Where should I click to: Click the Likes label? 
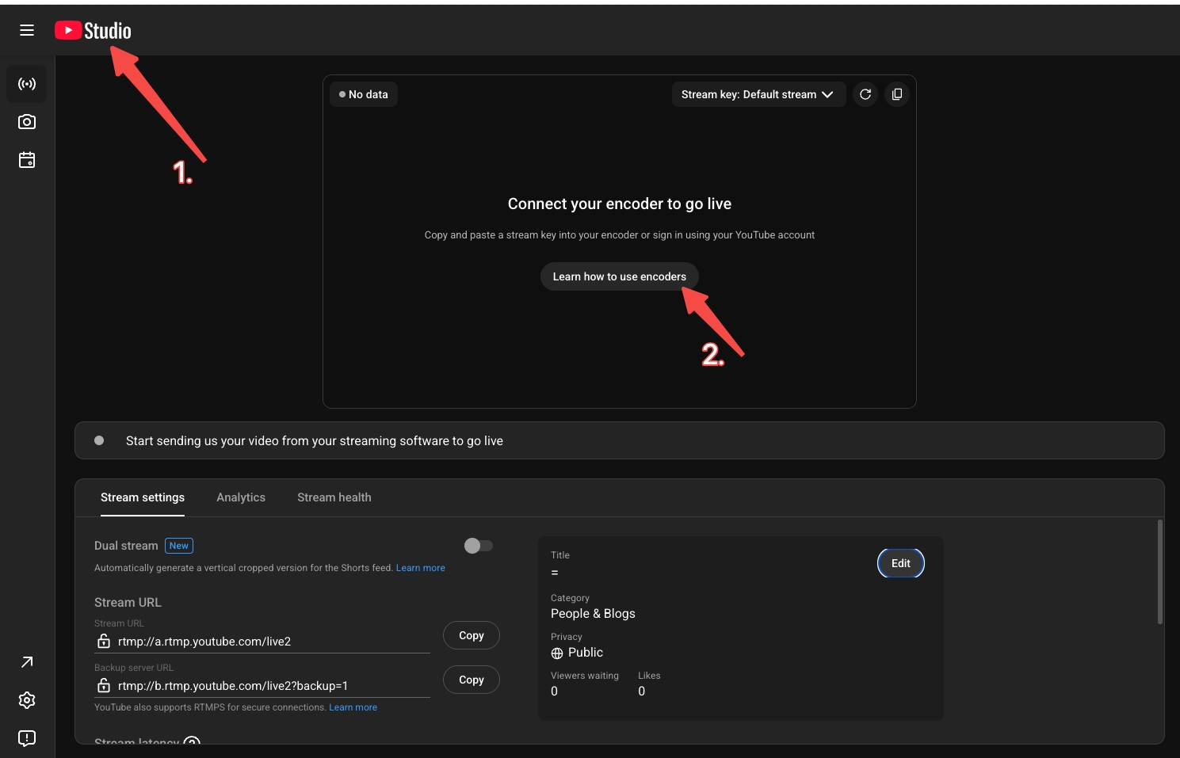(x=649, y=676)
